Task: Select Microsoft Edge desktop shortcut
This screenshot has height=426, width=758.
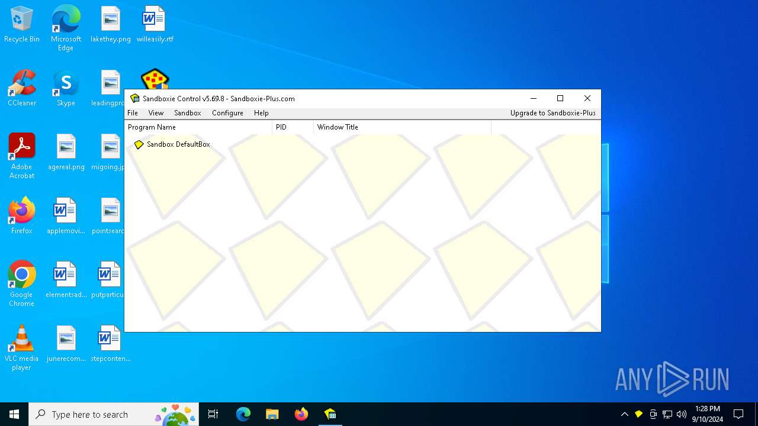Action: click(x=66, y=28)
